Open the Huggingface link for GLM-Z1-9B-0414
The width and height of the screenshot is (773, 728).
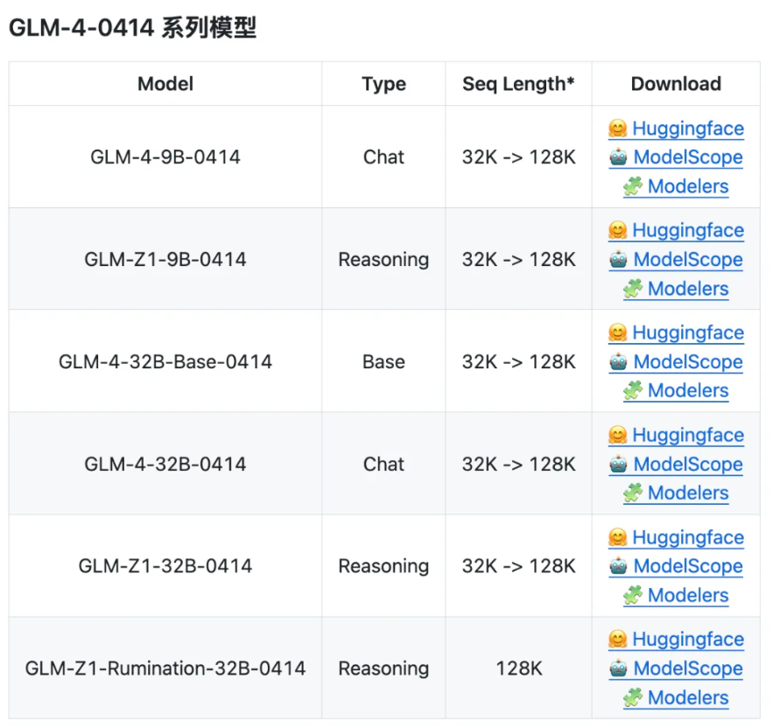[687, 230]
